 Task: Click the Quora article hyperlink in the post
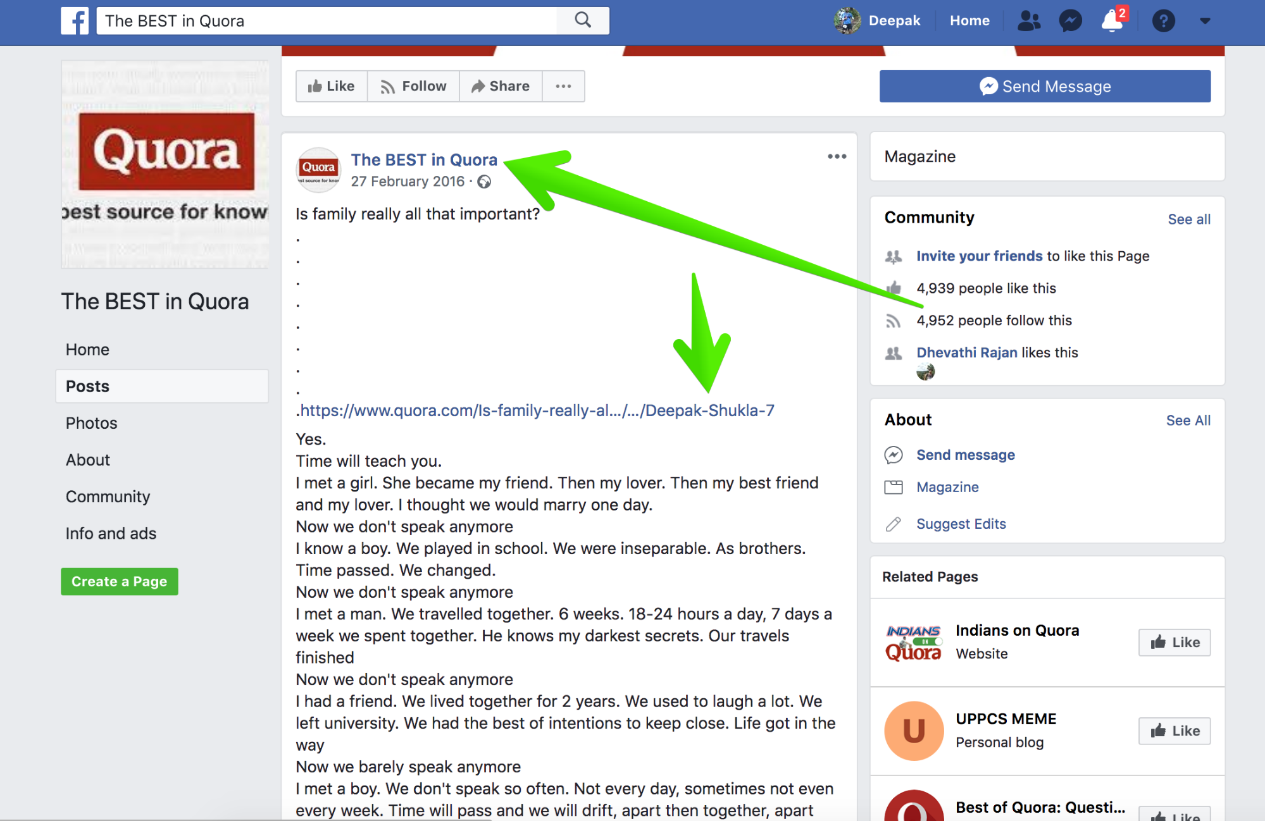tap(537, 409)
